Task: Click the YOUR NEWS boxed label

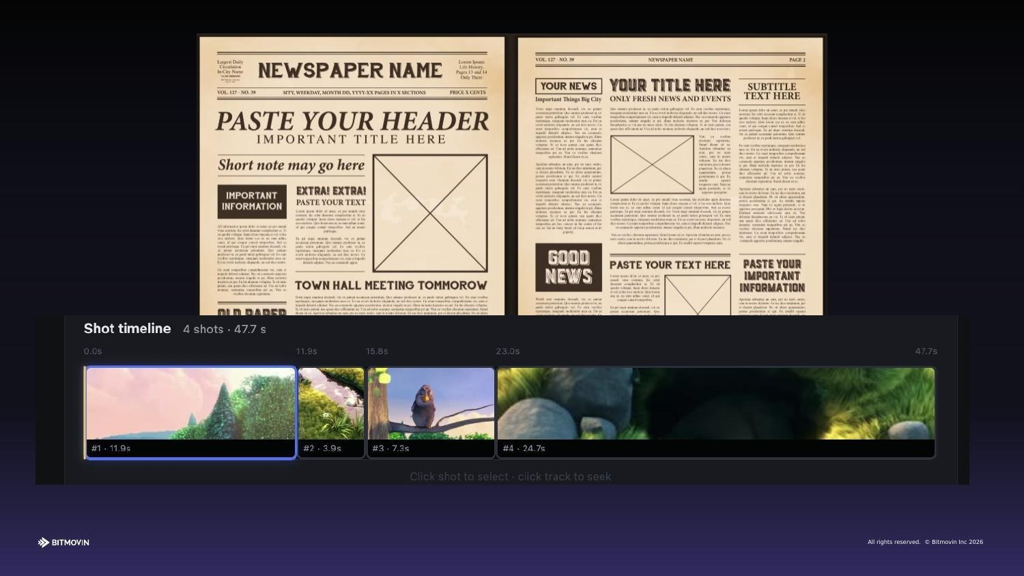Action: point(569,86)
